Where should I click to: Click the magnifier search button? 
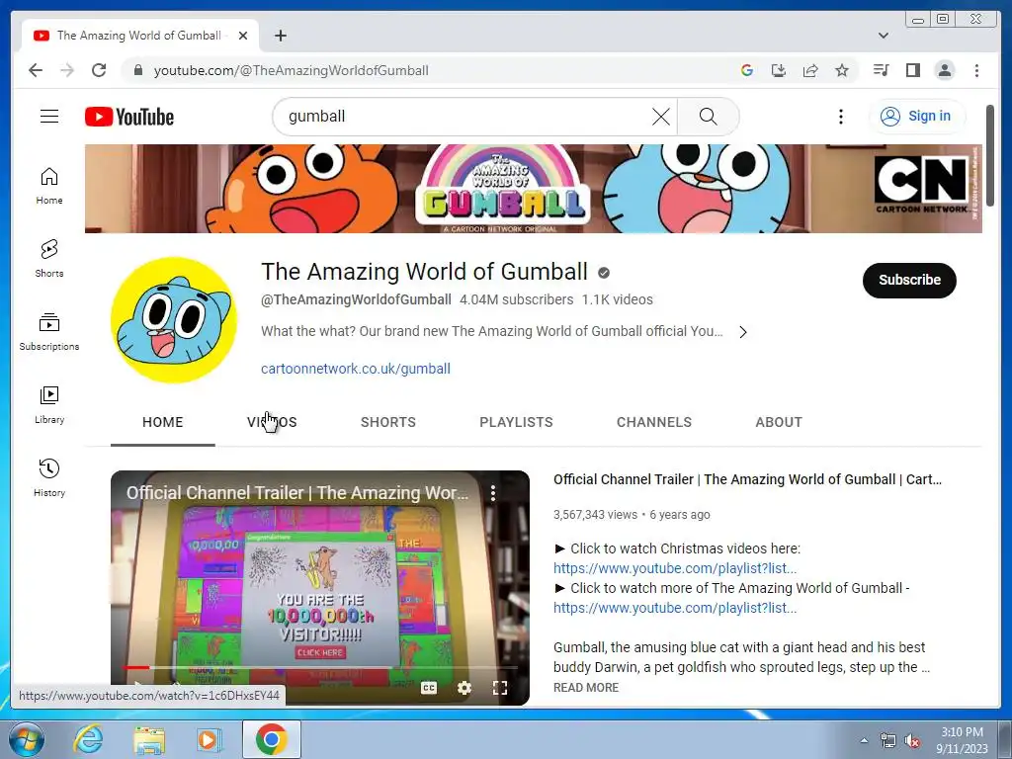[708, 117]
